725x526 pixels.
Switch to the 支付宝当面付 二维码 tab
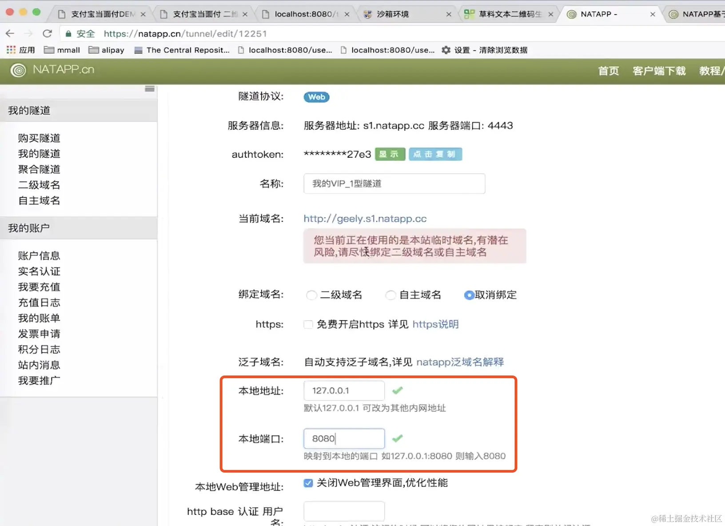click(204, 14)
